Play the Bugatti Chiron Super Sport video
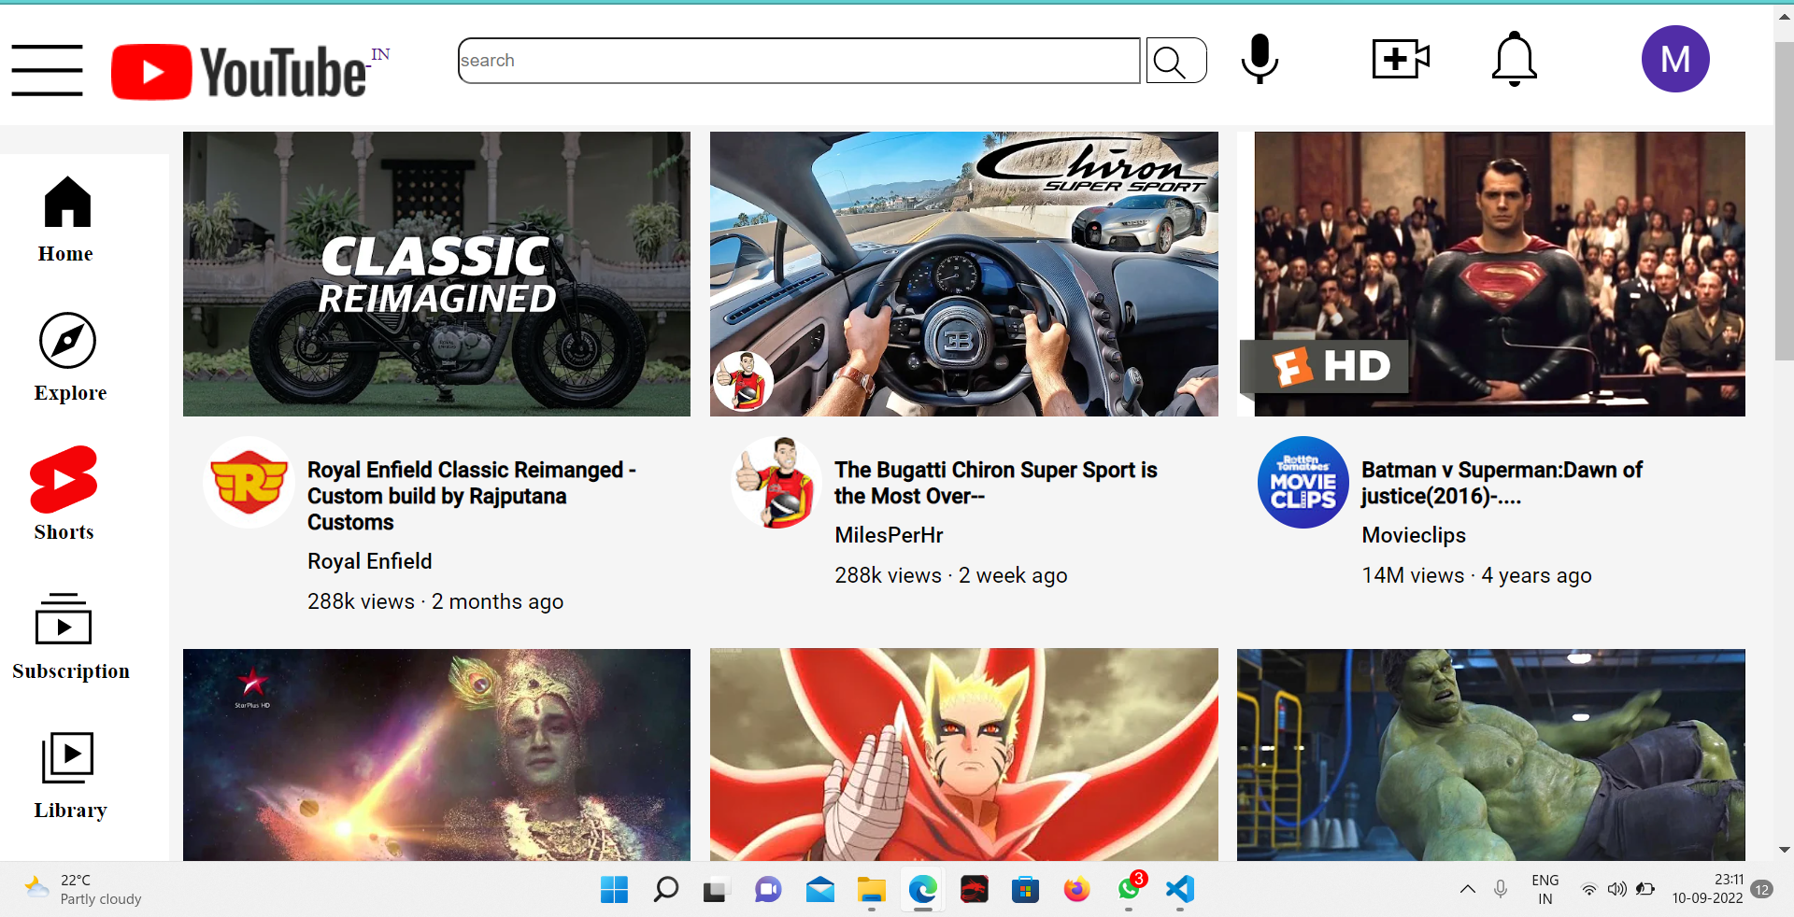 tap(963, 273)
